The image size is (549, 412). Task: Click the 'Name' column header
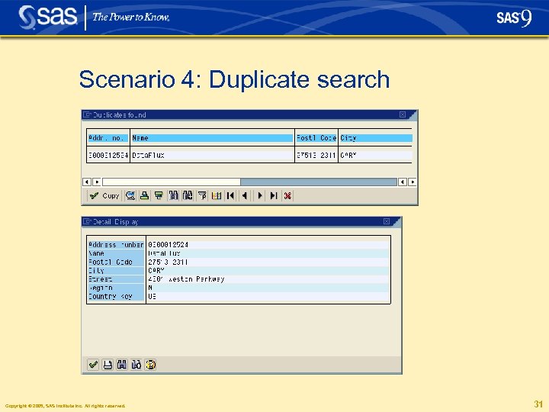point(212,138)
